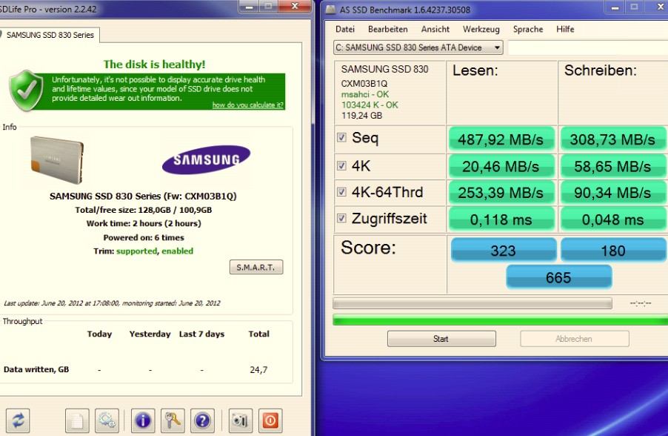Click read access time 0,118 ms
Viewport: 668px width, 436px height.
[501, 219]
